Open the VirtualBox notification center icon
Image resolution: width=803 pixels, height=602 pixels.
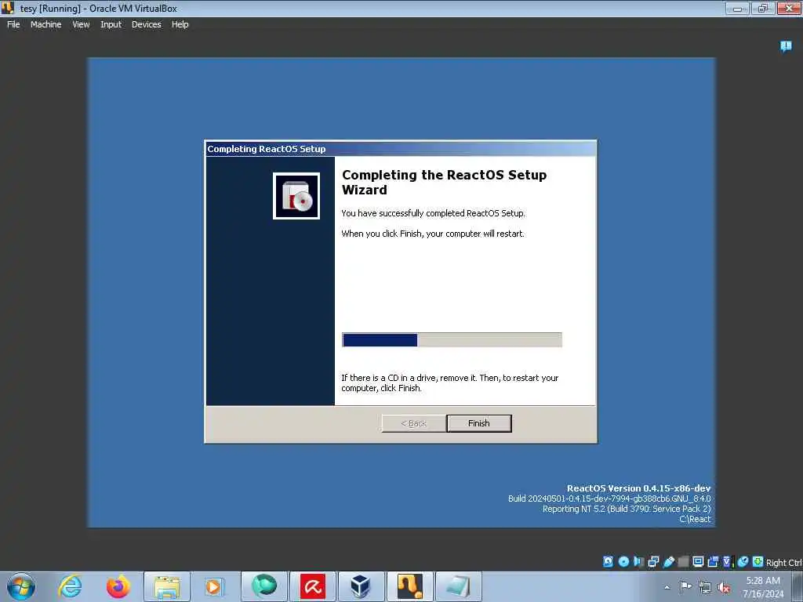tap(786, 46)
